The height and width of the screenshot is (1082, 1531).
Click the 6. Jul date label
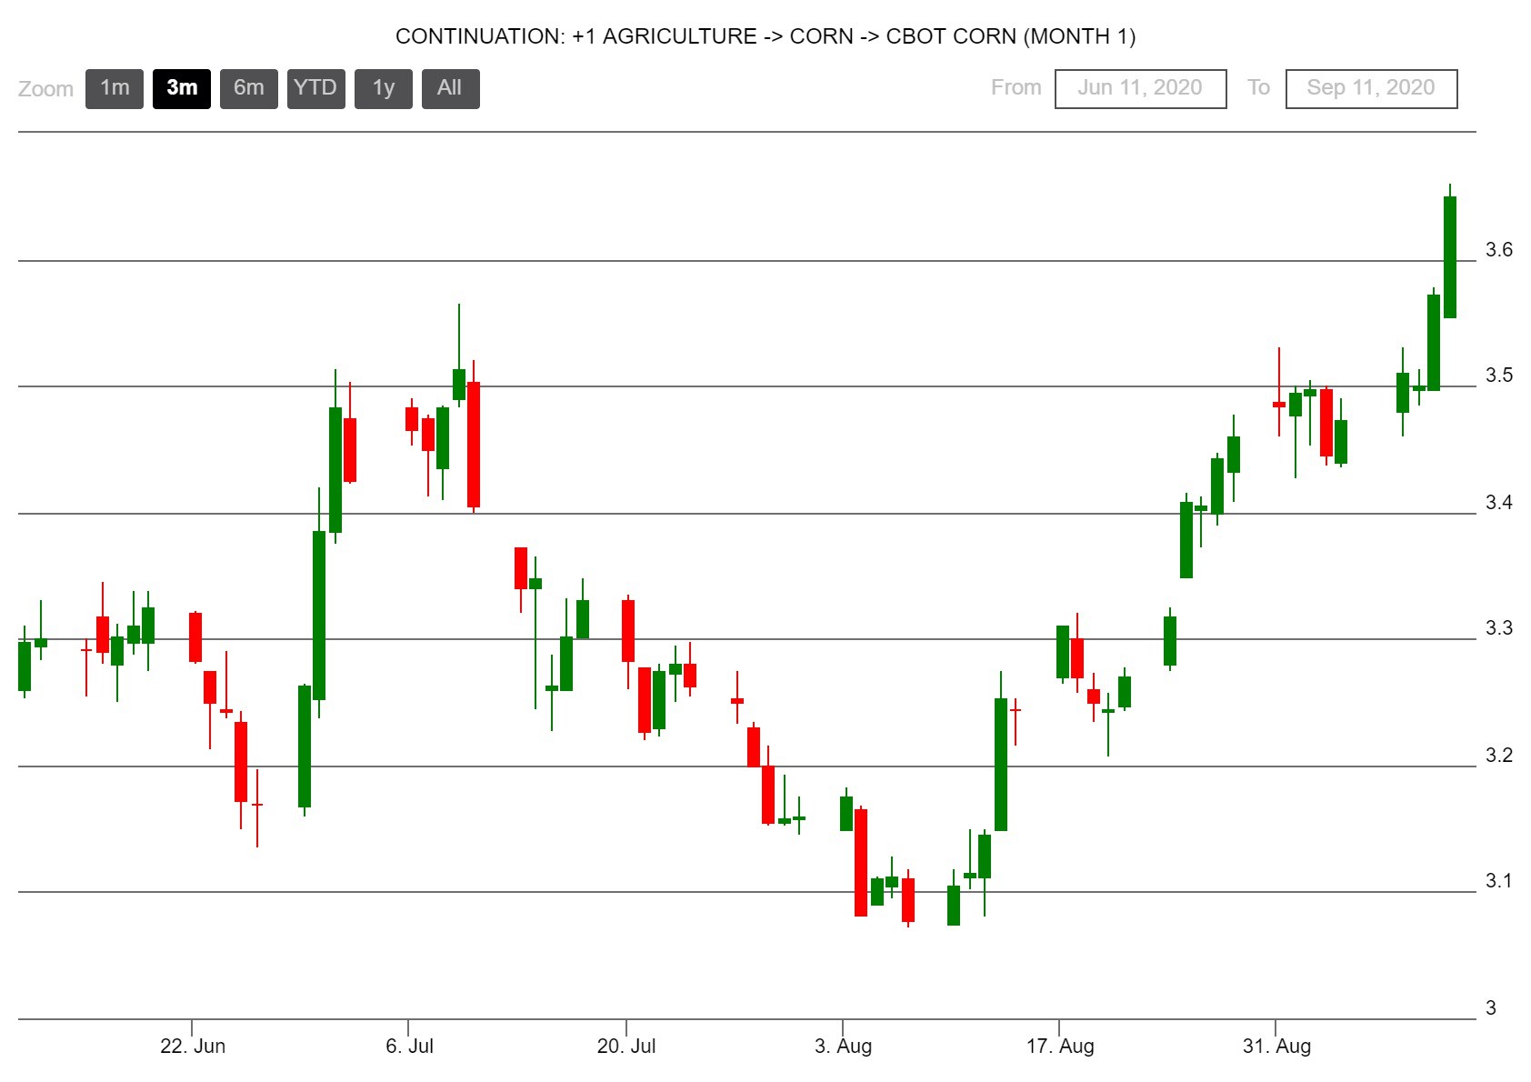[410, 1047]
